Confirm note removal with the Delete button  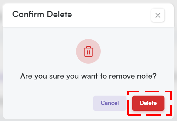coord(148,103)
